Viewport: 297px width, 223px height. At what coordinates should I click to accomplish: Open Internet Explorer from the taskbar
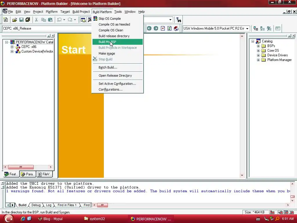[23, 219]
